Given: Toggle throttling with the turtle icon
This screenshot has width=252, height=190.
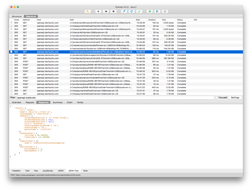Looking at the screenshot, I should (106, 11).
